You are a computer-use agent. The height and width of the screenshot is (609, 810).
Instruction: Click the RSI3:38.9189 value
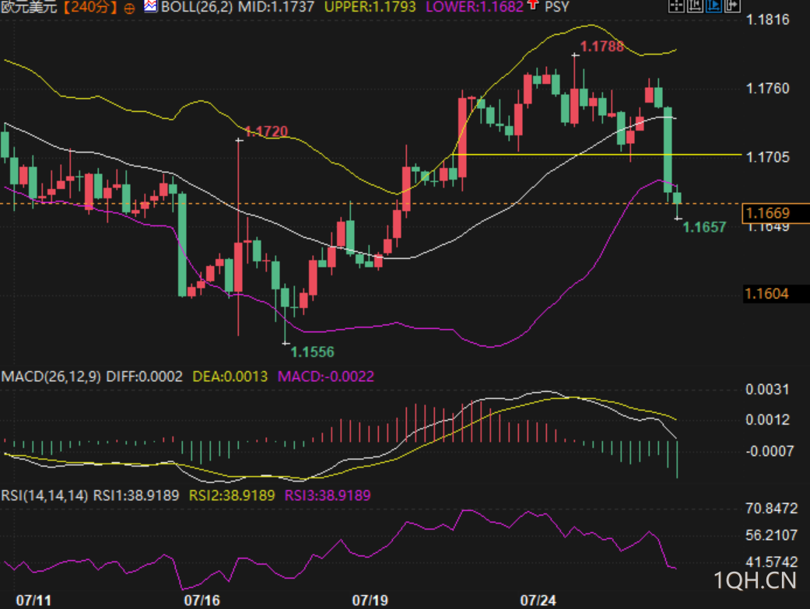[328, 495]
